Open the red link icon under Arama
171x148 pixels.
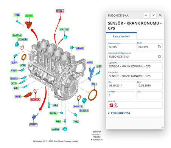coord(111,105)
